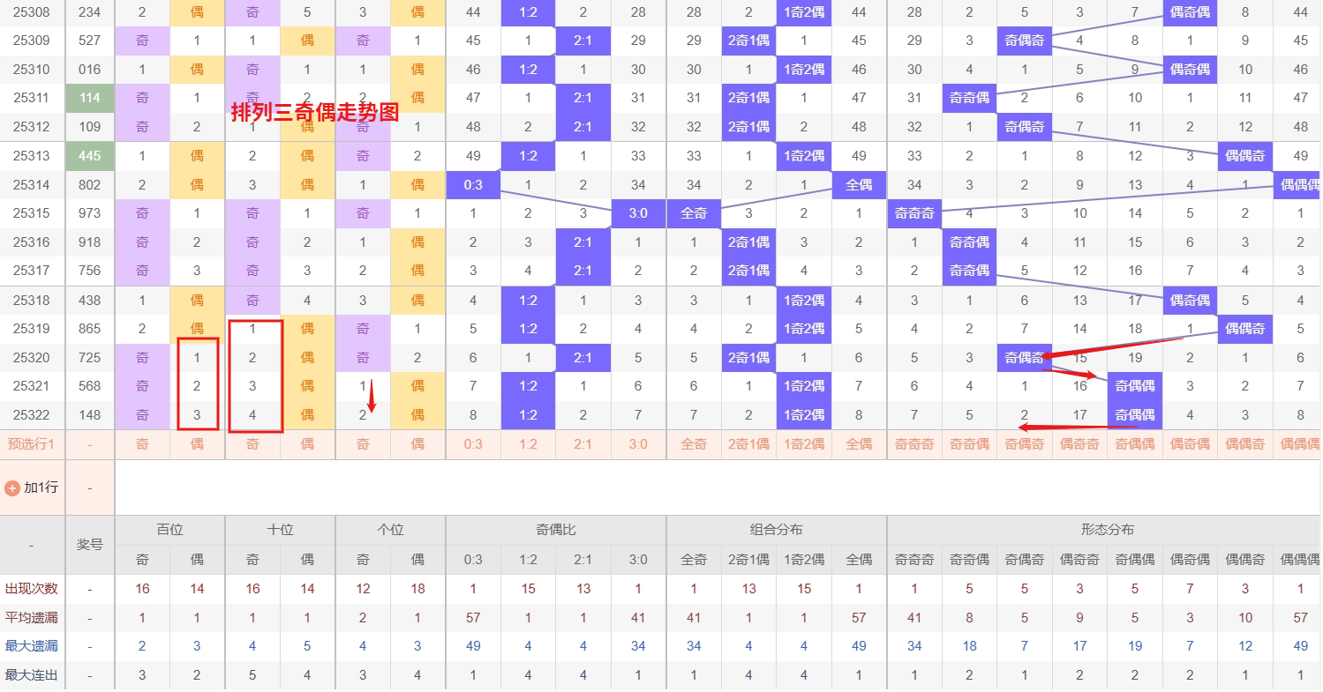Click the 全偶 marker in row 25314

point(859,185)
